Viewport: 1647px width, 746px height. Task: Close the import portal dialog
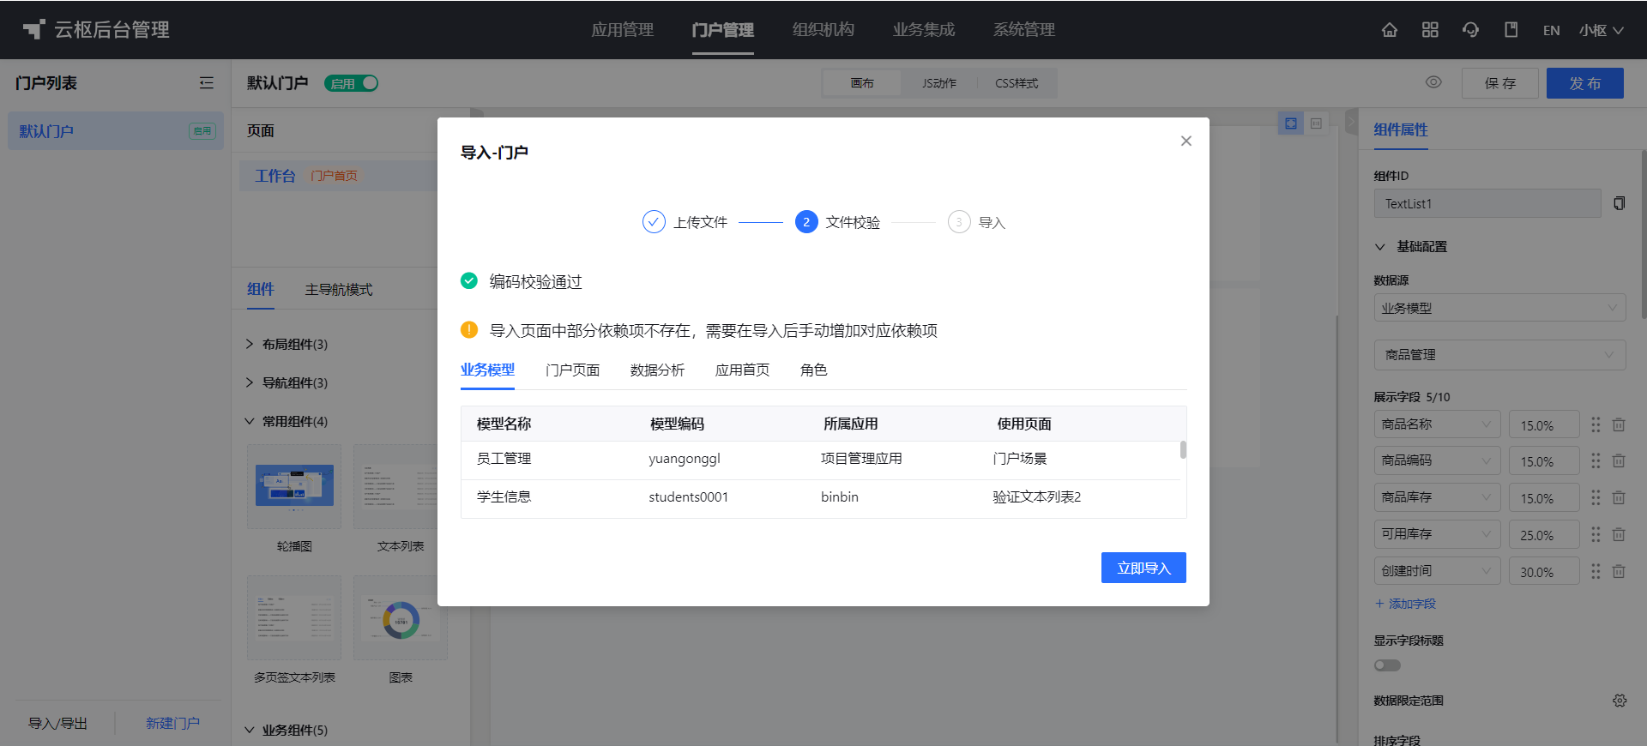(1186, 141)
